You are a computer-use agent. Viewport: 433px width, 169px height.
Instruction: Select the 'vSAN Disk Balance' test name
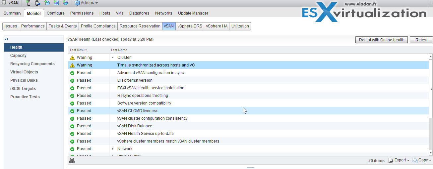135,126
